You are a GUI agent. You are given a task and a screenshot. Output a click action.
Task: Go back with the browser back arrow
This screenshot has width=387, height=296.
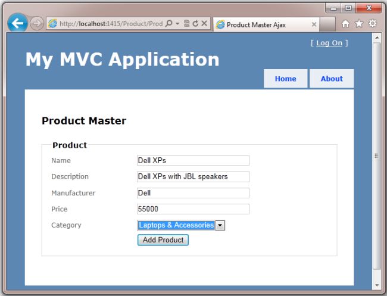[17, 23]
